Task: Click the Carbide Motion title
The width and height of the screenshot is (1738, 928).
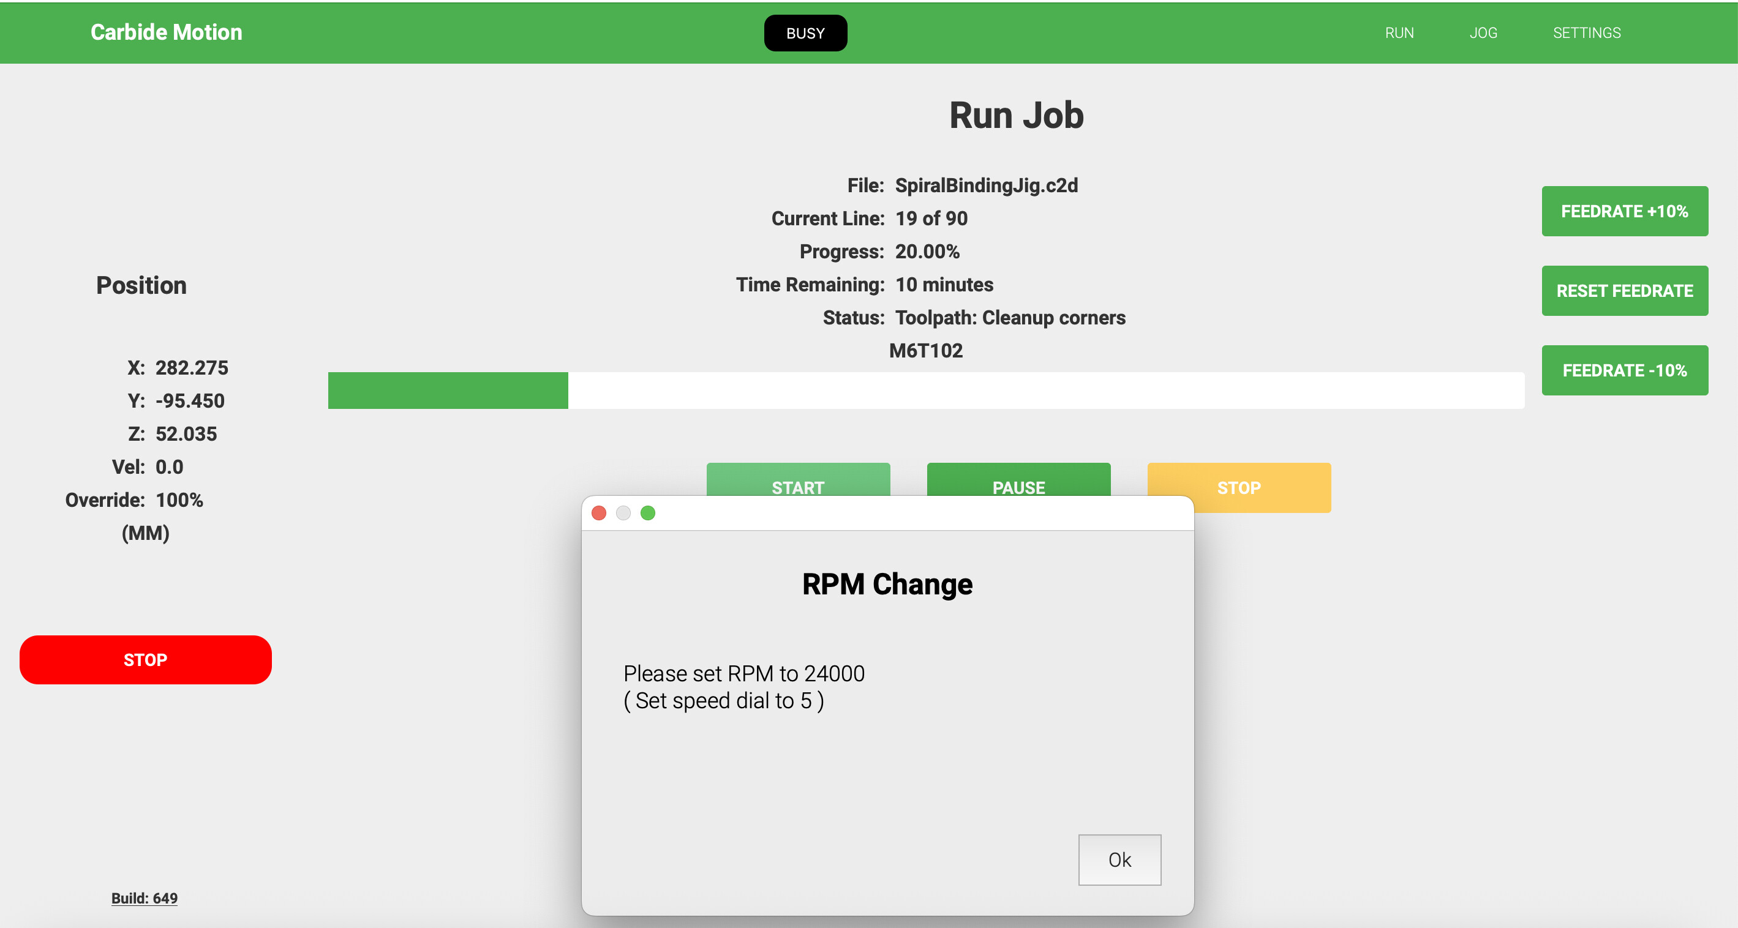Action: tap(166, 32)
